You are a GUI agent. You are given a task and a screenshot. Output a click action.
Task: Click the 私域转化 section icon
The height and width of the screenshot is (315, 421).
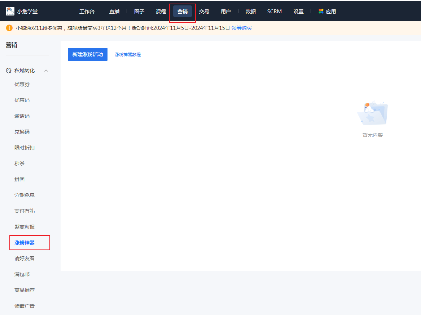click(9, 71)
